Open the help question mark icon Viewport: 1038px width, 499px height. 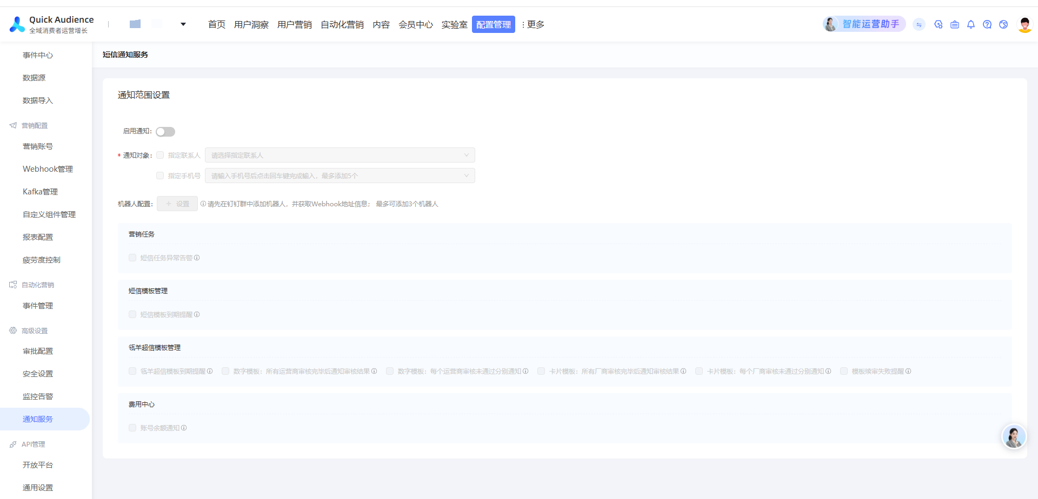pyautogui.click(x=987, y=24)
